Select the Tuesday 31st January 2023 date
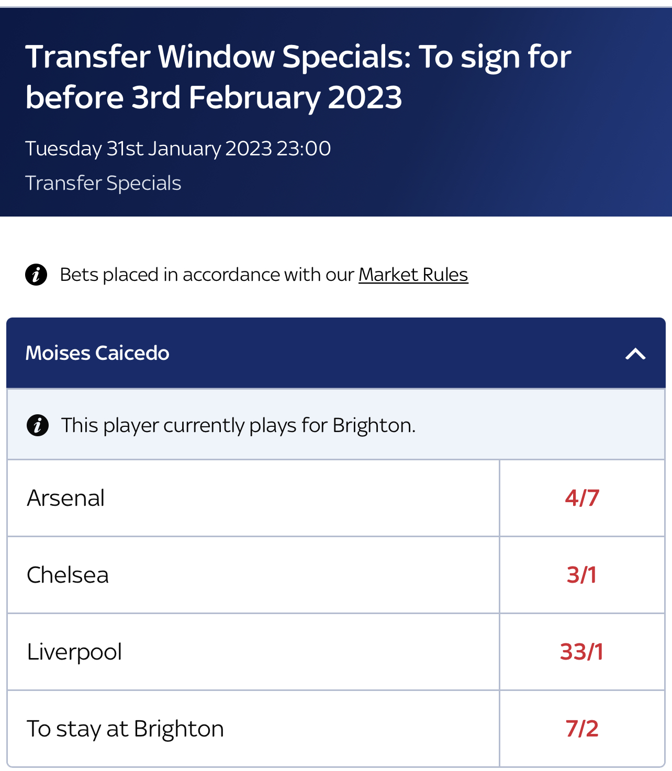This screenshot has height=771, width=672. coord(149,149)
